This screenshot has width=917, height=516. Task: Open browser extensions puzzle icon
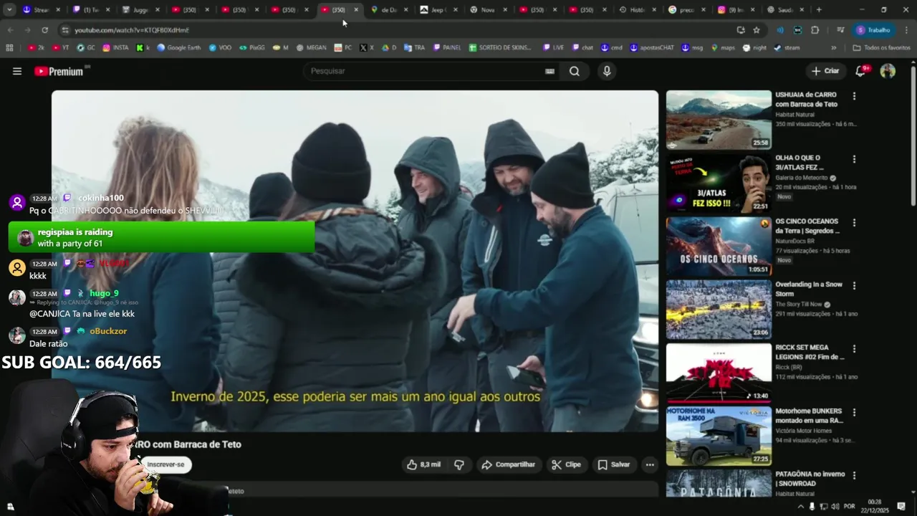click(x=815, y=30)
